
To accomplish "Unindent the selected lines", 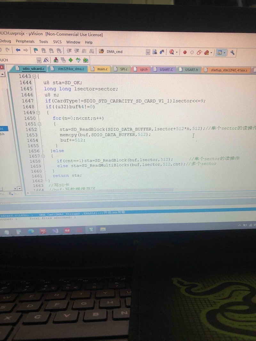I will [76, 51].
